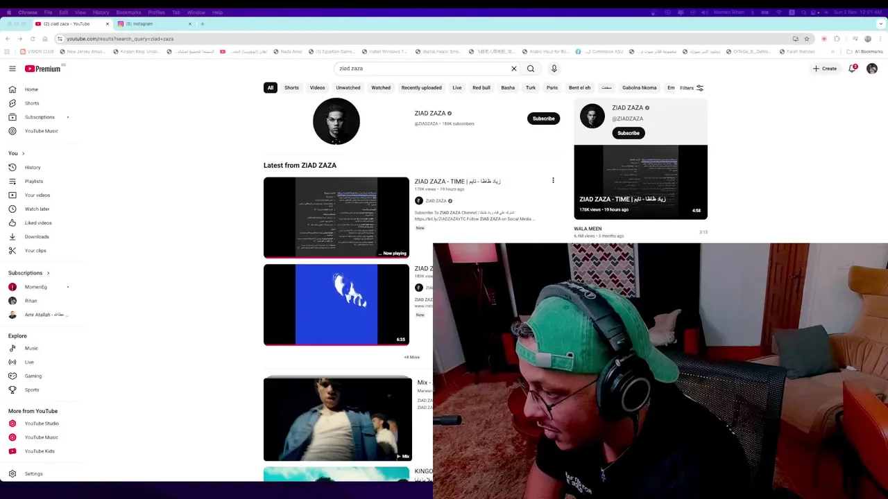Open ZIAD ZAZA channel avatar

336,121
